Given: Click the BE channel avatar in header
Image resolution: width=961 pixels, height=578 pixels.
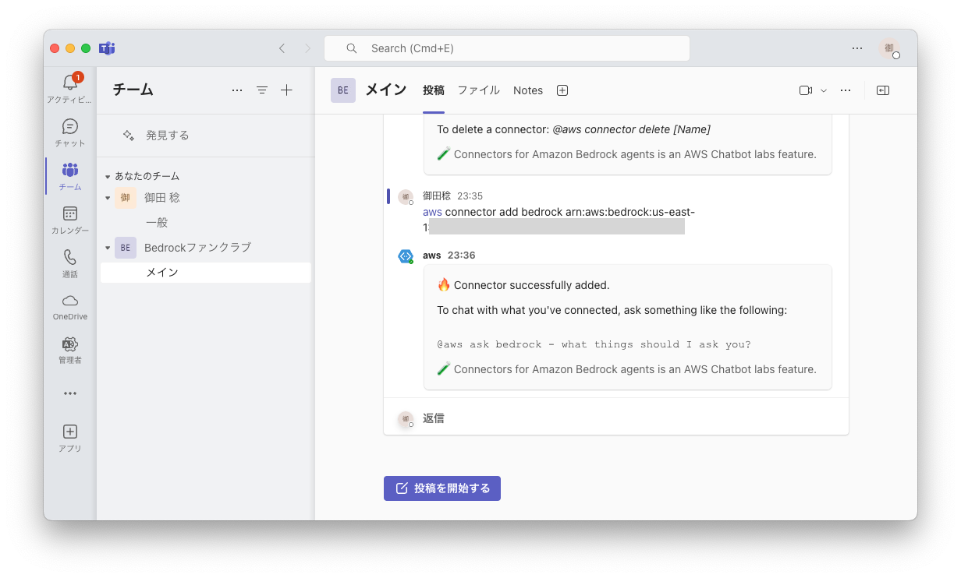Looking at the screenshot, I should (343, 90).
